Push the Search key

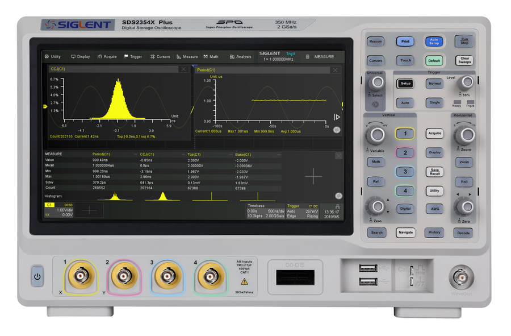376,233
